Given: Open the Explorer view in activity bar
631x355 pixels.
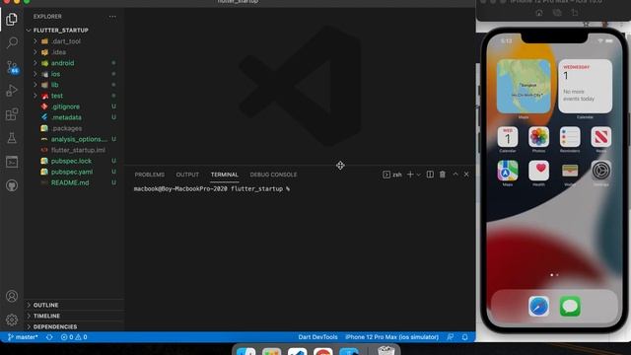Looking at the screenshot, I should click(x=12, y=19).
